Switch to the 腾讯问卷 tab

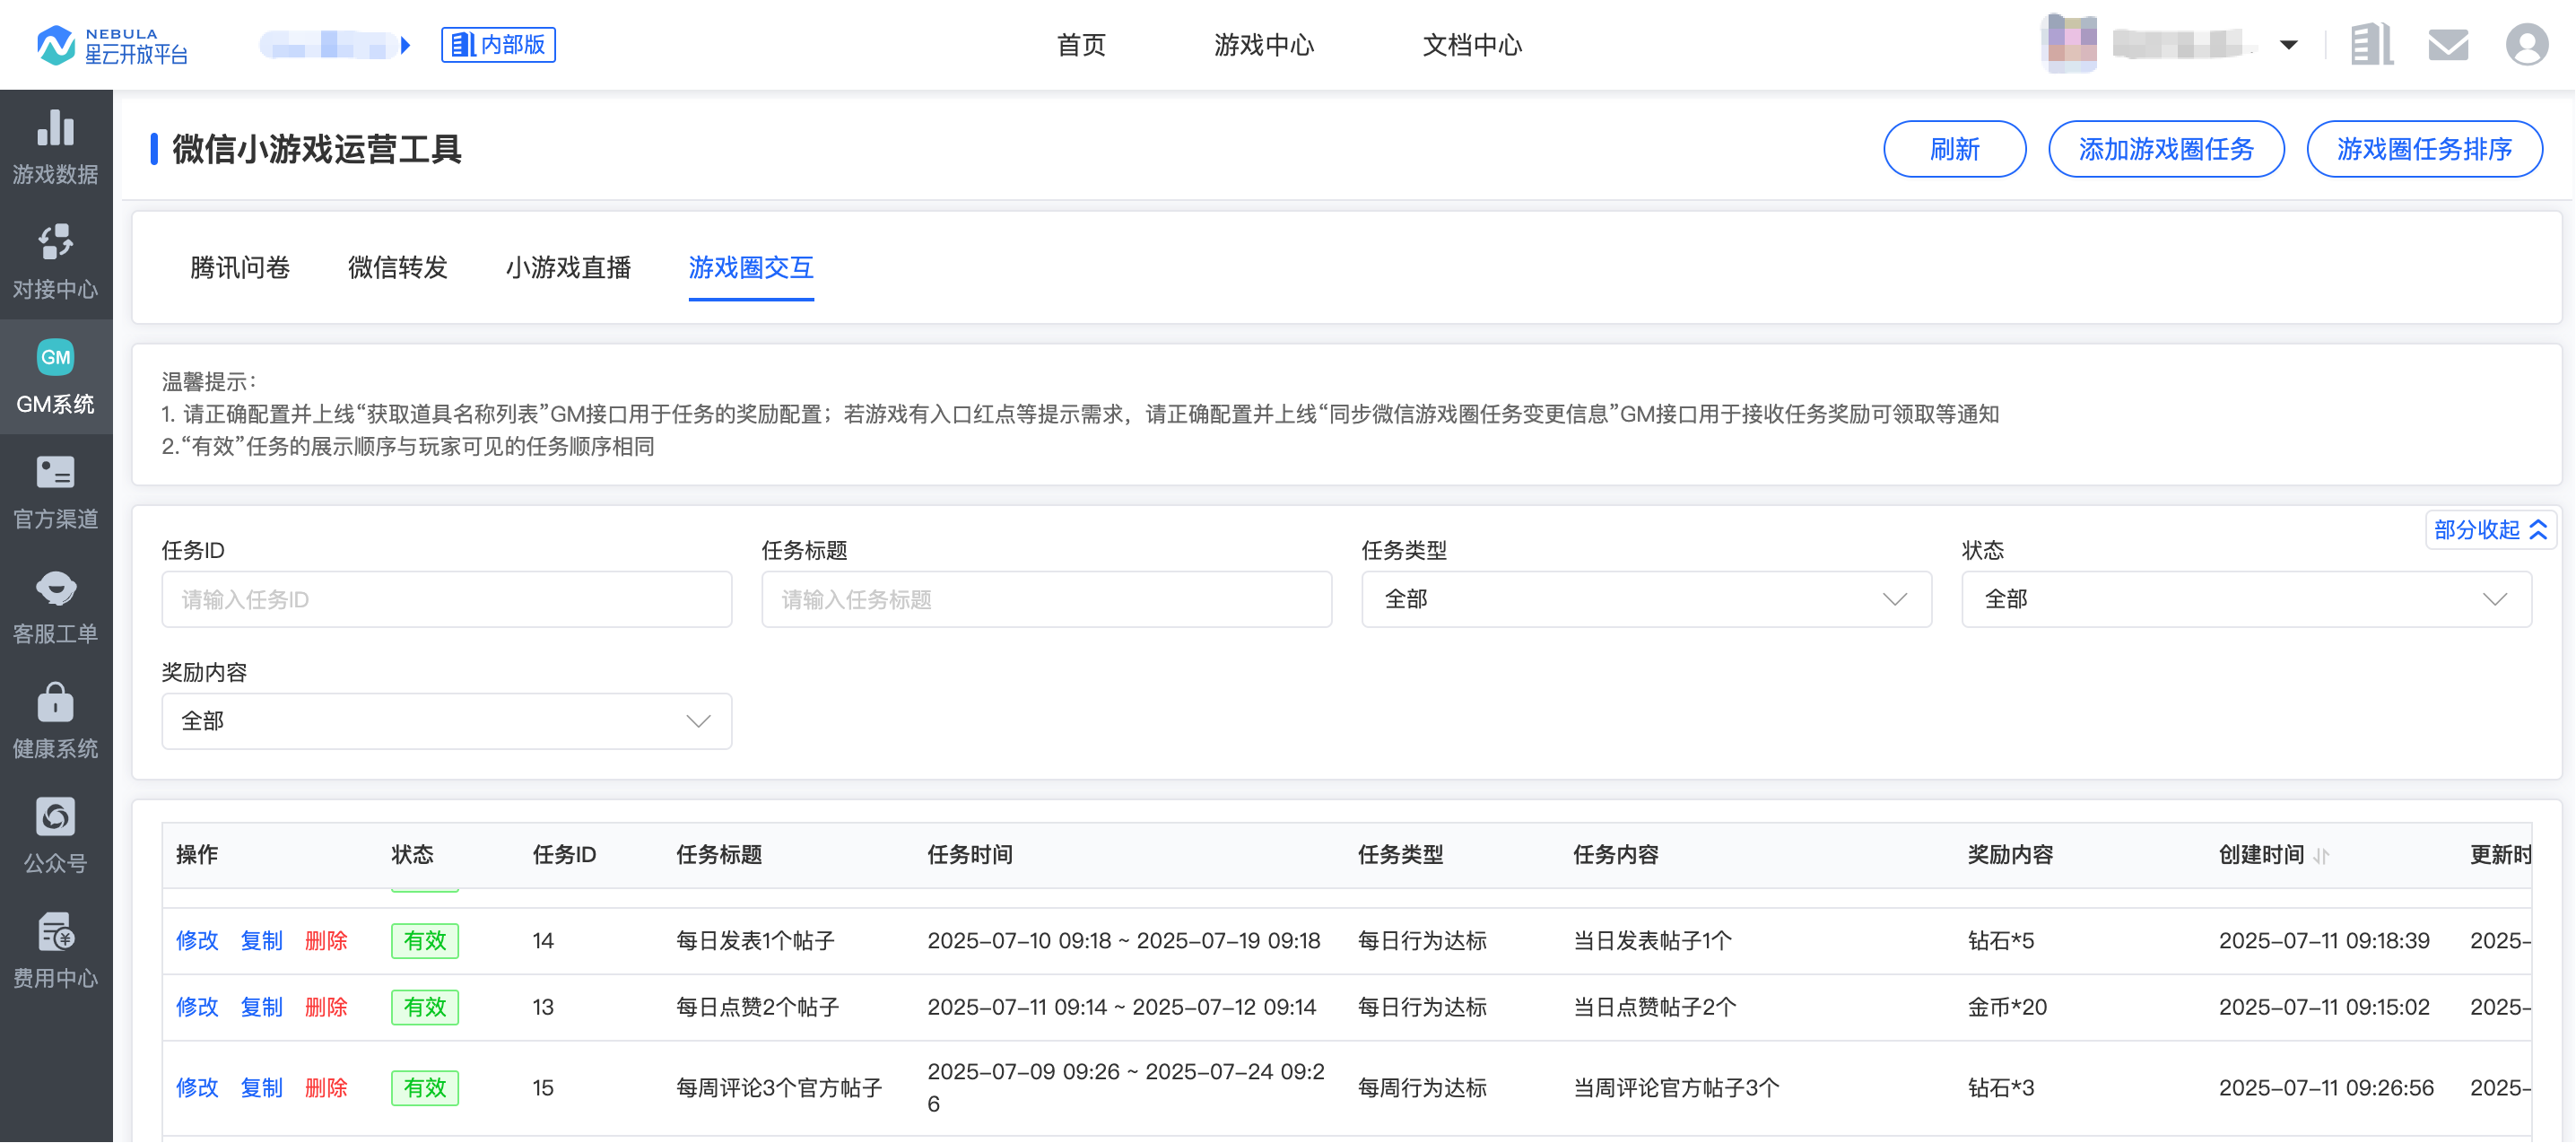tap(240, 268)
